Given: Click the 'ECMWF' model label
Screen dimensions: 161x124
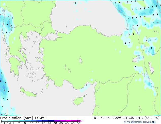Looking at the screenshot, I should pyautogui.click(x=41, y=118).
